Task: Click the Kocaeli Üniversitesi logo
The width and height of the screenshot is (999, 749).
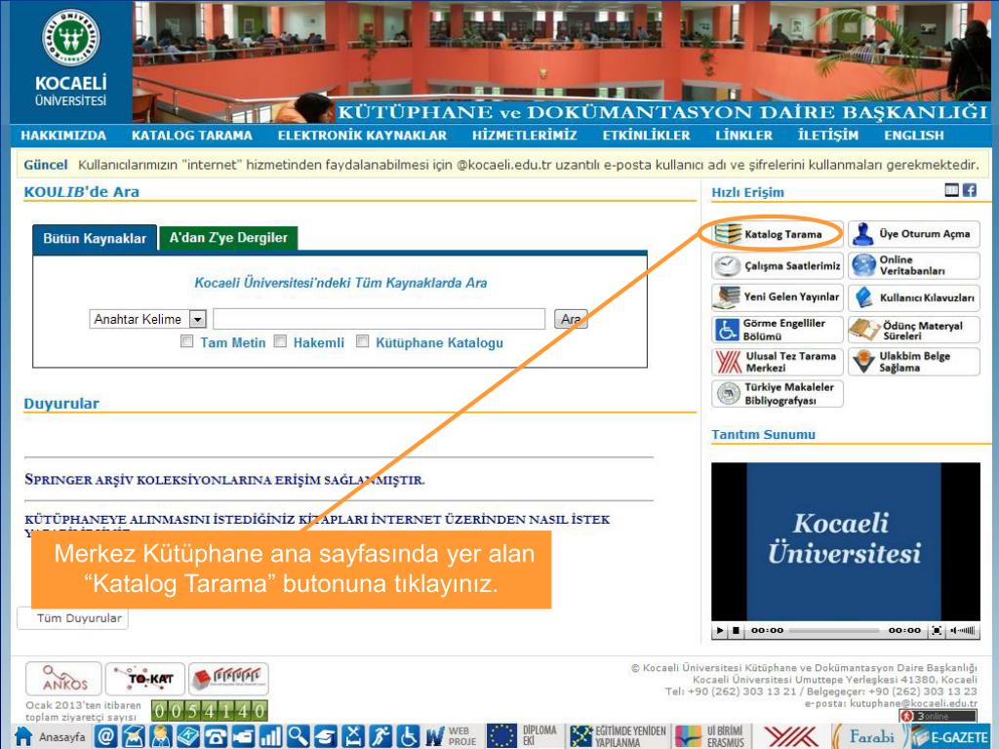Action: point(70,59)
